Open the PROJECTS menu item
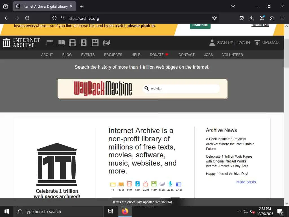289x217 pixels. (113, 55)
